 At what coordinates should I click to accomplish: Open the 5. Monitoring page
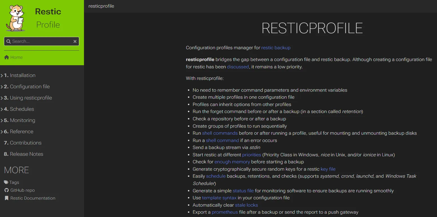[19, 120]
